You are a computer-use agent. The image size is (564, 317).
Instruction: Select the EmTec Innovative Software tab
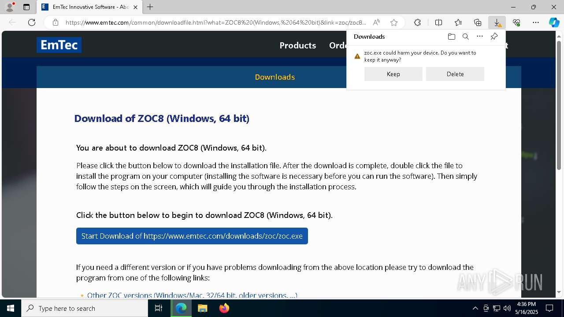coord(88,7)
